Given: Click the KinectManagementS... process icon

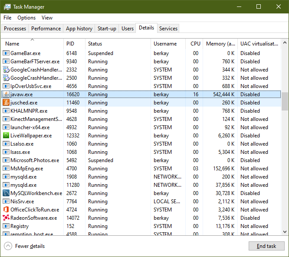Looking at the screenshot, I should click(x=6, y=119).
